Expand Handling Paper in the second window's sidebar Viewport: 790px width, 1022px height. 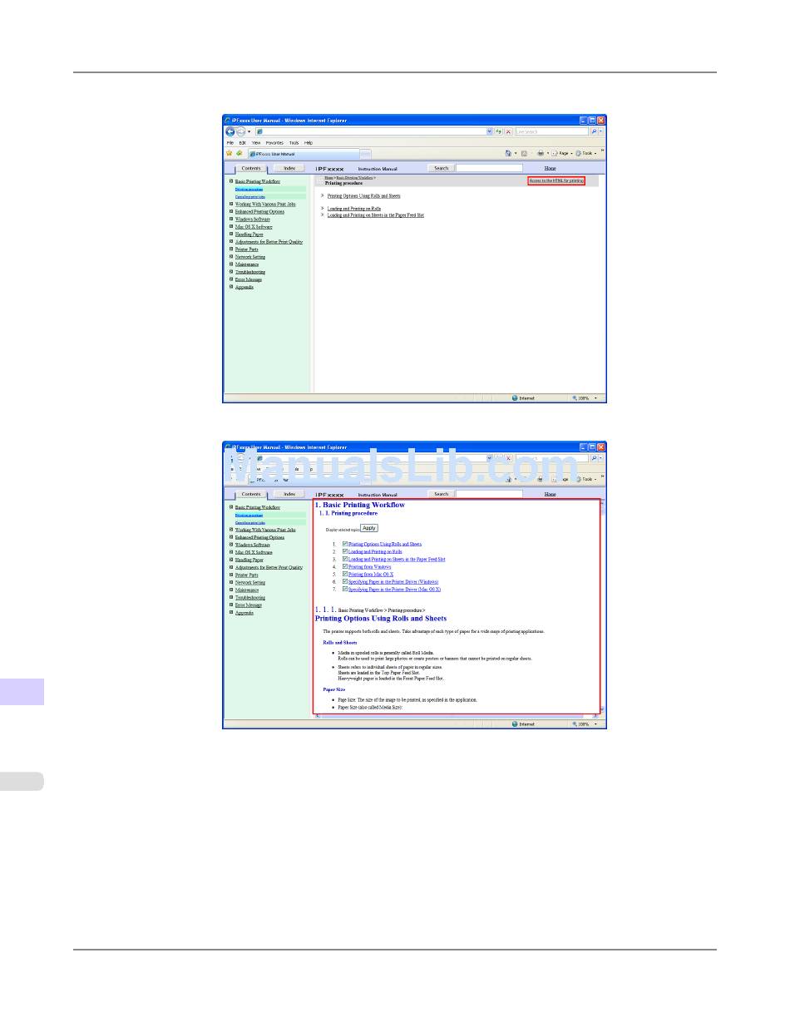coord(230,560)
